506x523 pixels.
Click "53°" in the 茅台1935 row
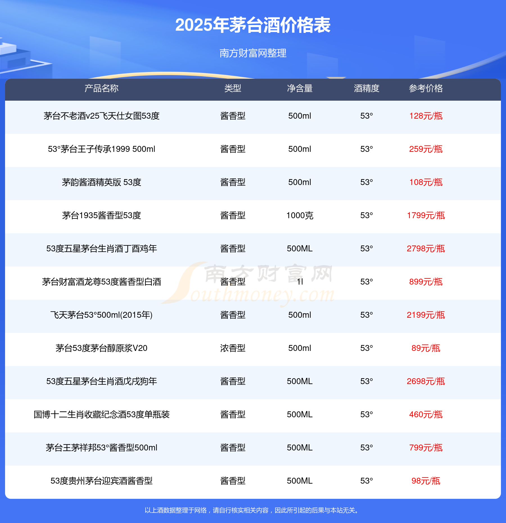tap(367, 215)
